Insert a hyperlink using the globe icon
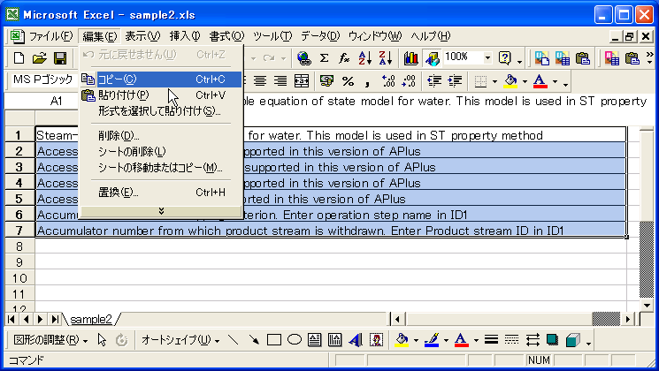The width and height of the screenshot is (659, 371). pyautogui.click(x=303, y=58)
